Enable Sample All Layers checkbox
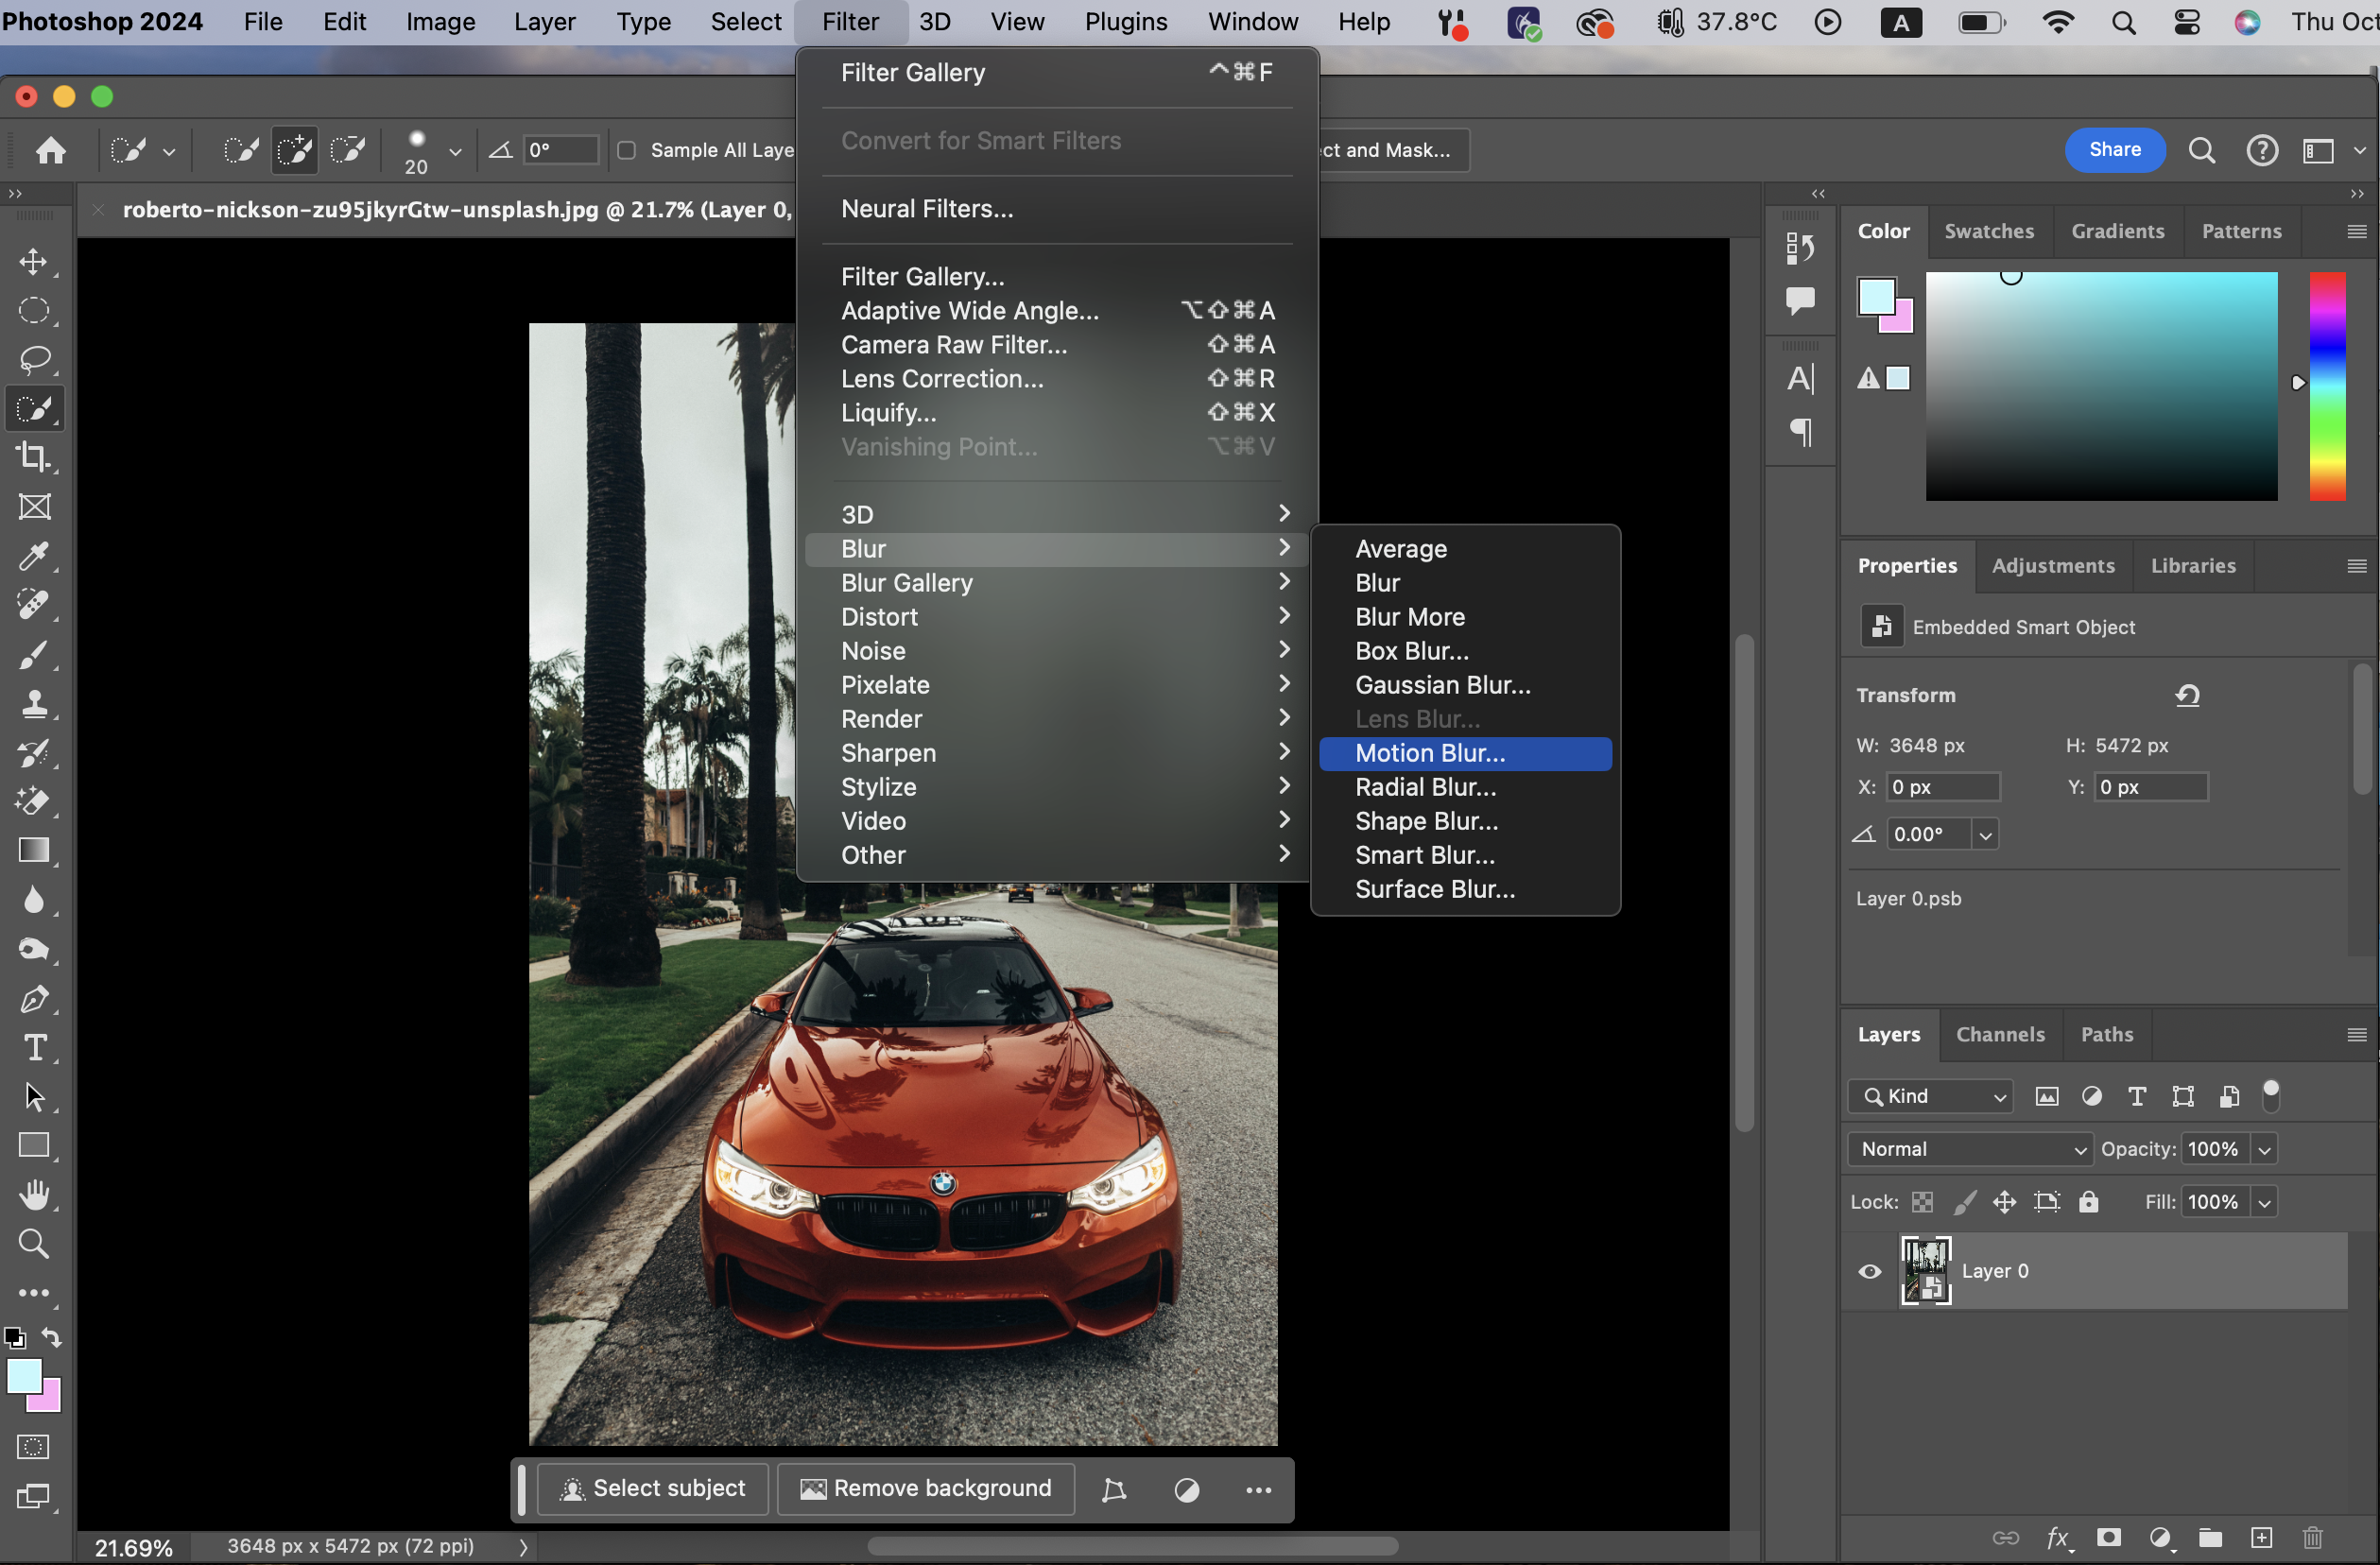 tap(627, 150)
